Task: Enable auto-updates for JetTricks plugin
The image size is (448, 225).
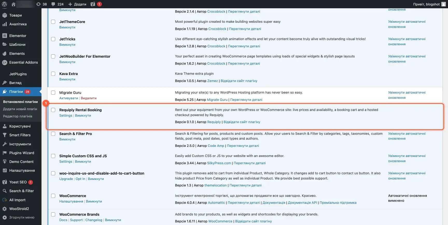Action: point(407,42)
